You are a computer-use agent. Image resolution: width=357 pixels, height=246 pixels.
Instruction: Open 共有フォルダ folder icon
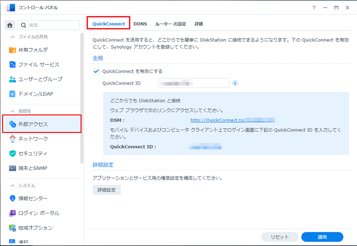12,50
